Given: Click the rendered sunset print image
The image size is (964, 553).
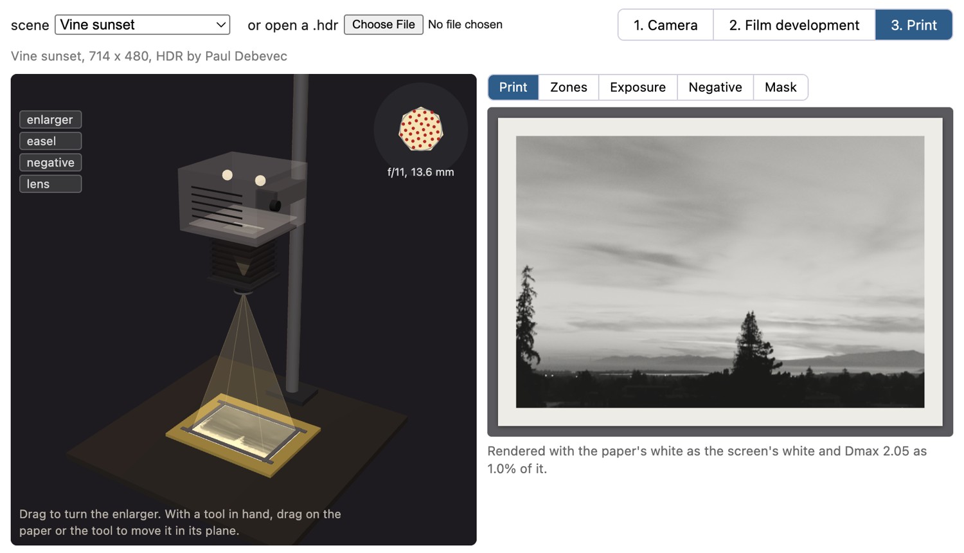Looking at the screenshot, I should click(x=720, y=271).
